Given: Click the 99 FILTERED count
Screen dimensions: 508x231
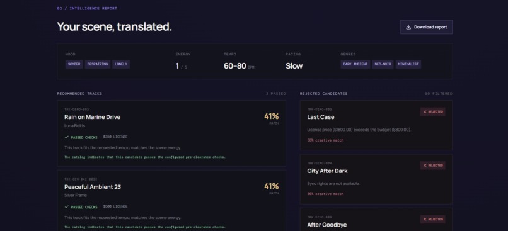Looking at the screenshot, I should (x=438, y=94).
